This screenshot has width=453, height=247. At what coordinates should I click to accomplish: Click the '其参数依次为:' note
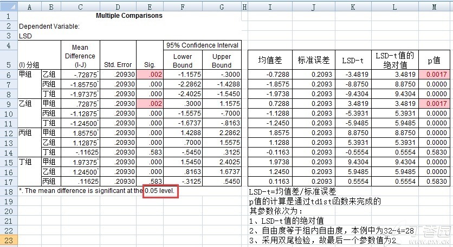(276, 211)
